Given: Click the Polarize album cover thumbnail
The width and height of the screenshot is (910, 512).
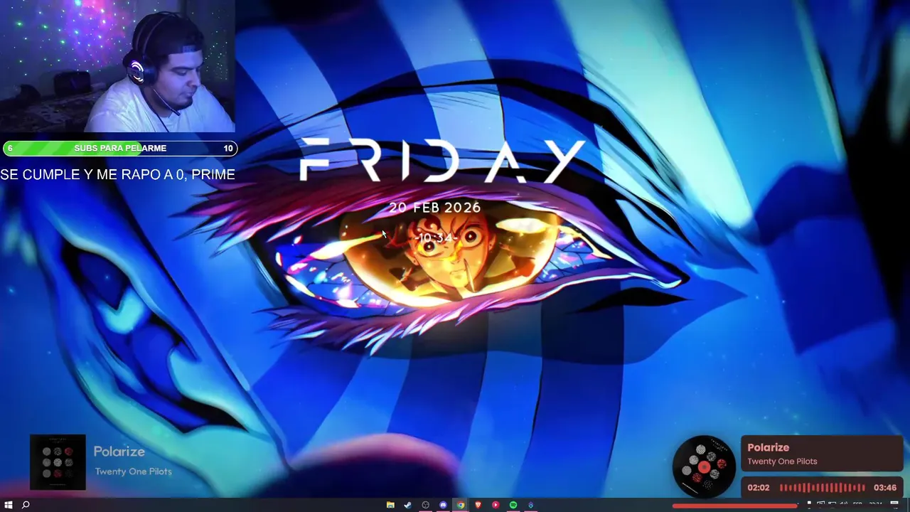Looking at the screenshot, I should tap(58, 462).
